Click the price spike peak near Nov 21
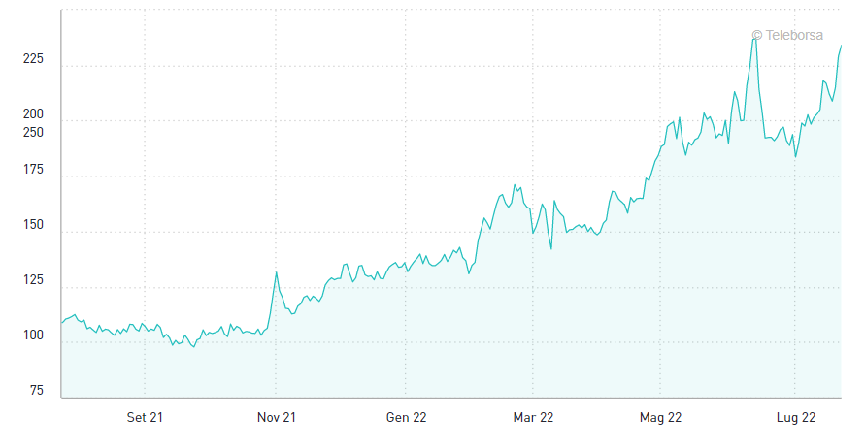The width and height of the screenshot is (865, 447). (x=277, y=272)
